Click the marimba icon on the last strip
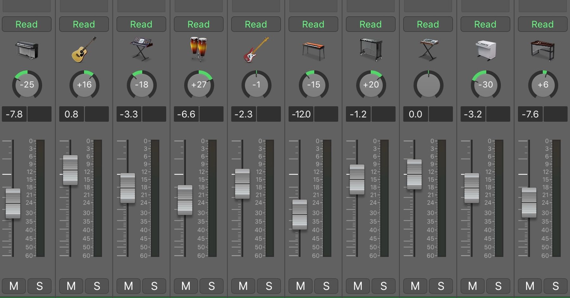 (x=542, y=50)
